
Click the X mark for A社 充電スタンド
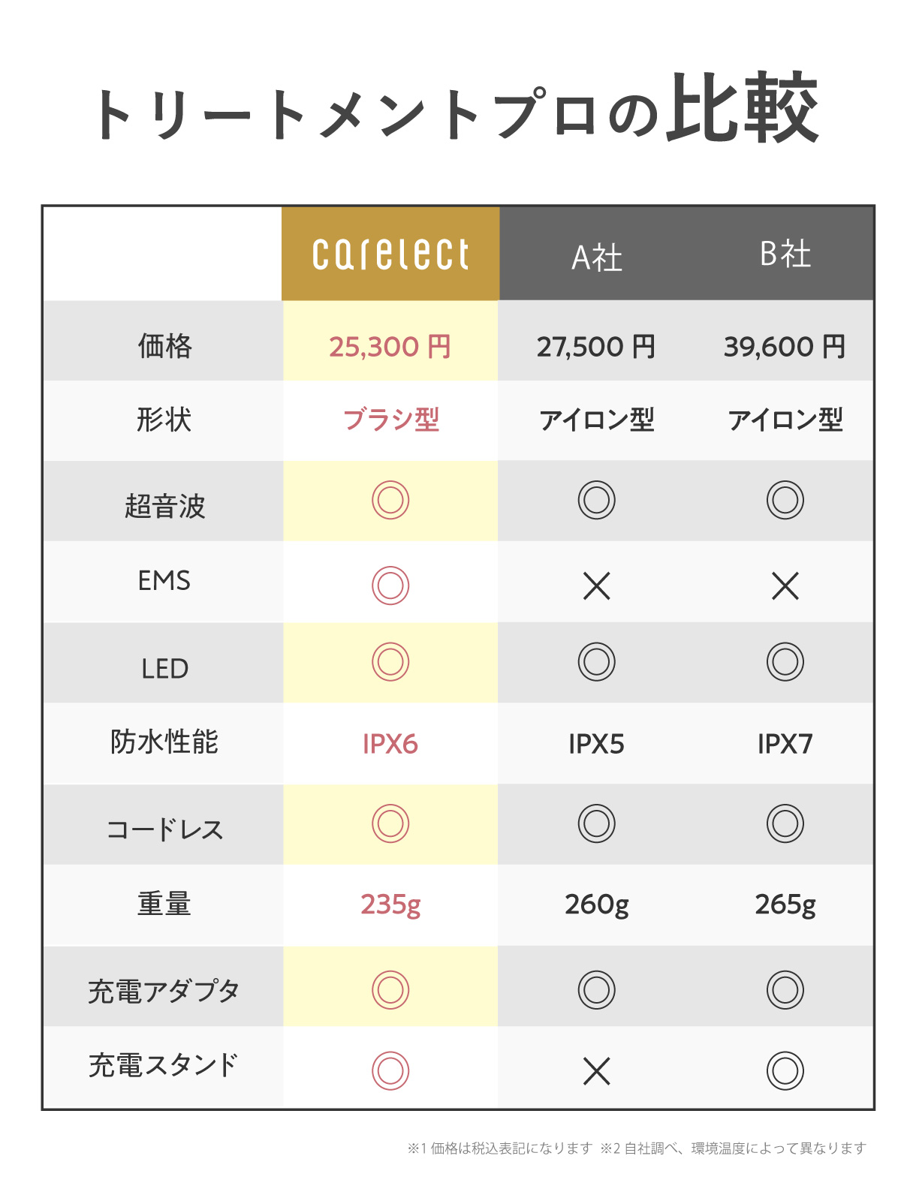click(597, 1071)
